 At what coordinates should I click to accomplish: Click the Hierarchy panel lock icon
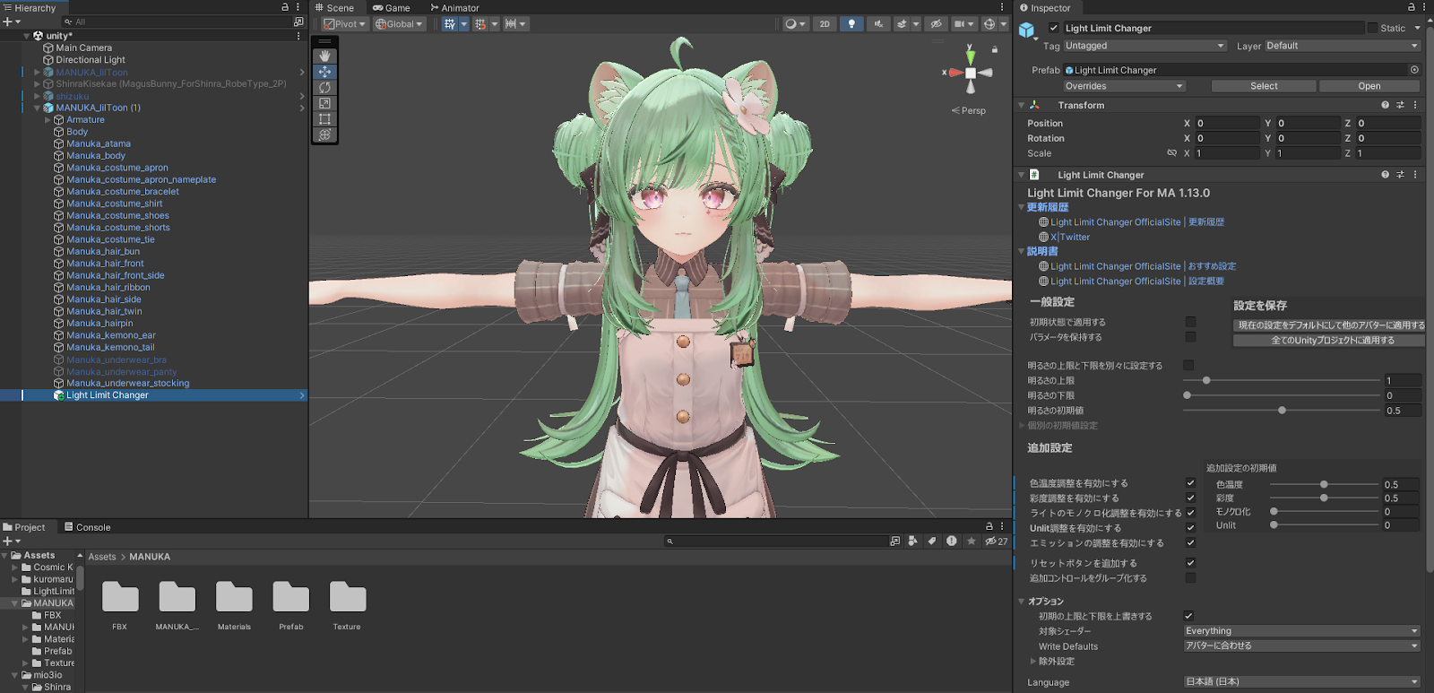tap(285, 7)
